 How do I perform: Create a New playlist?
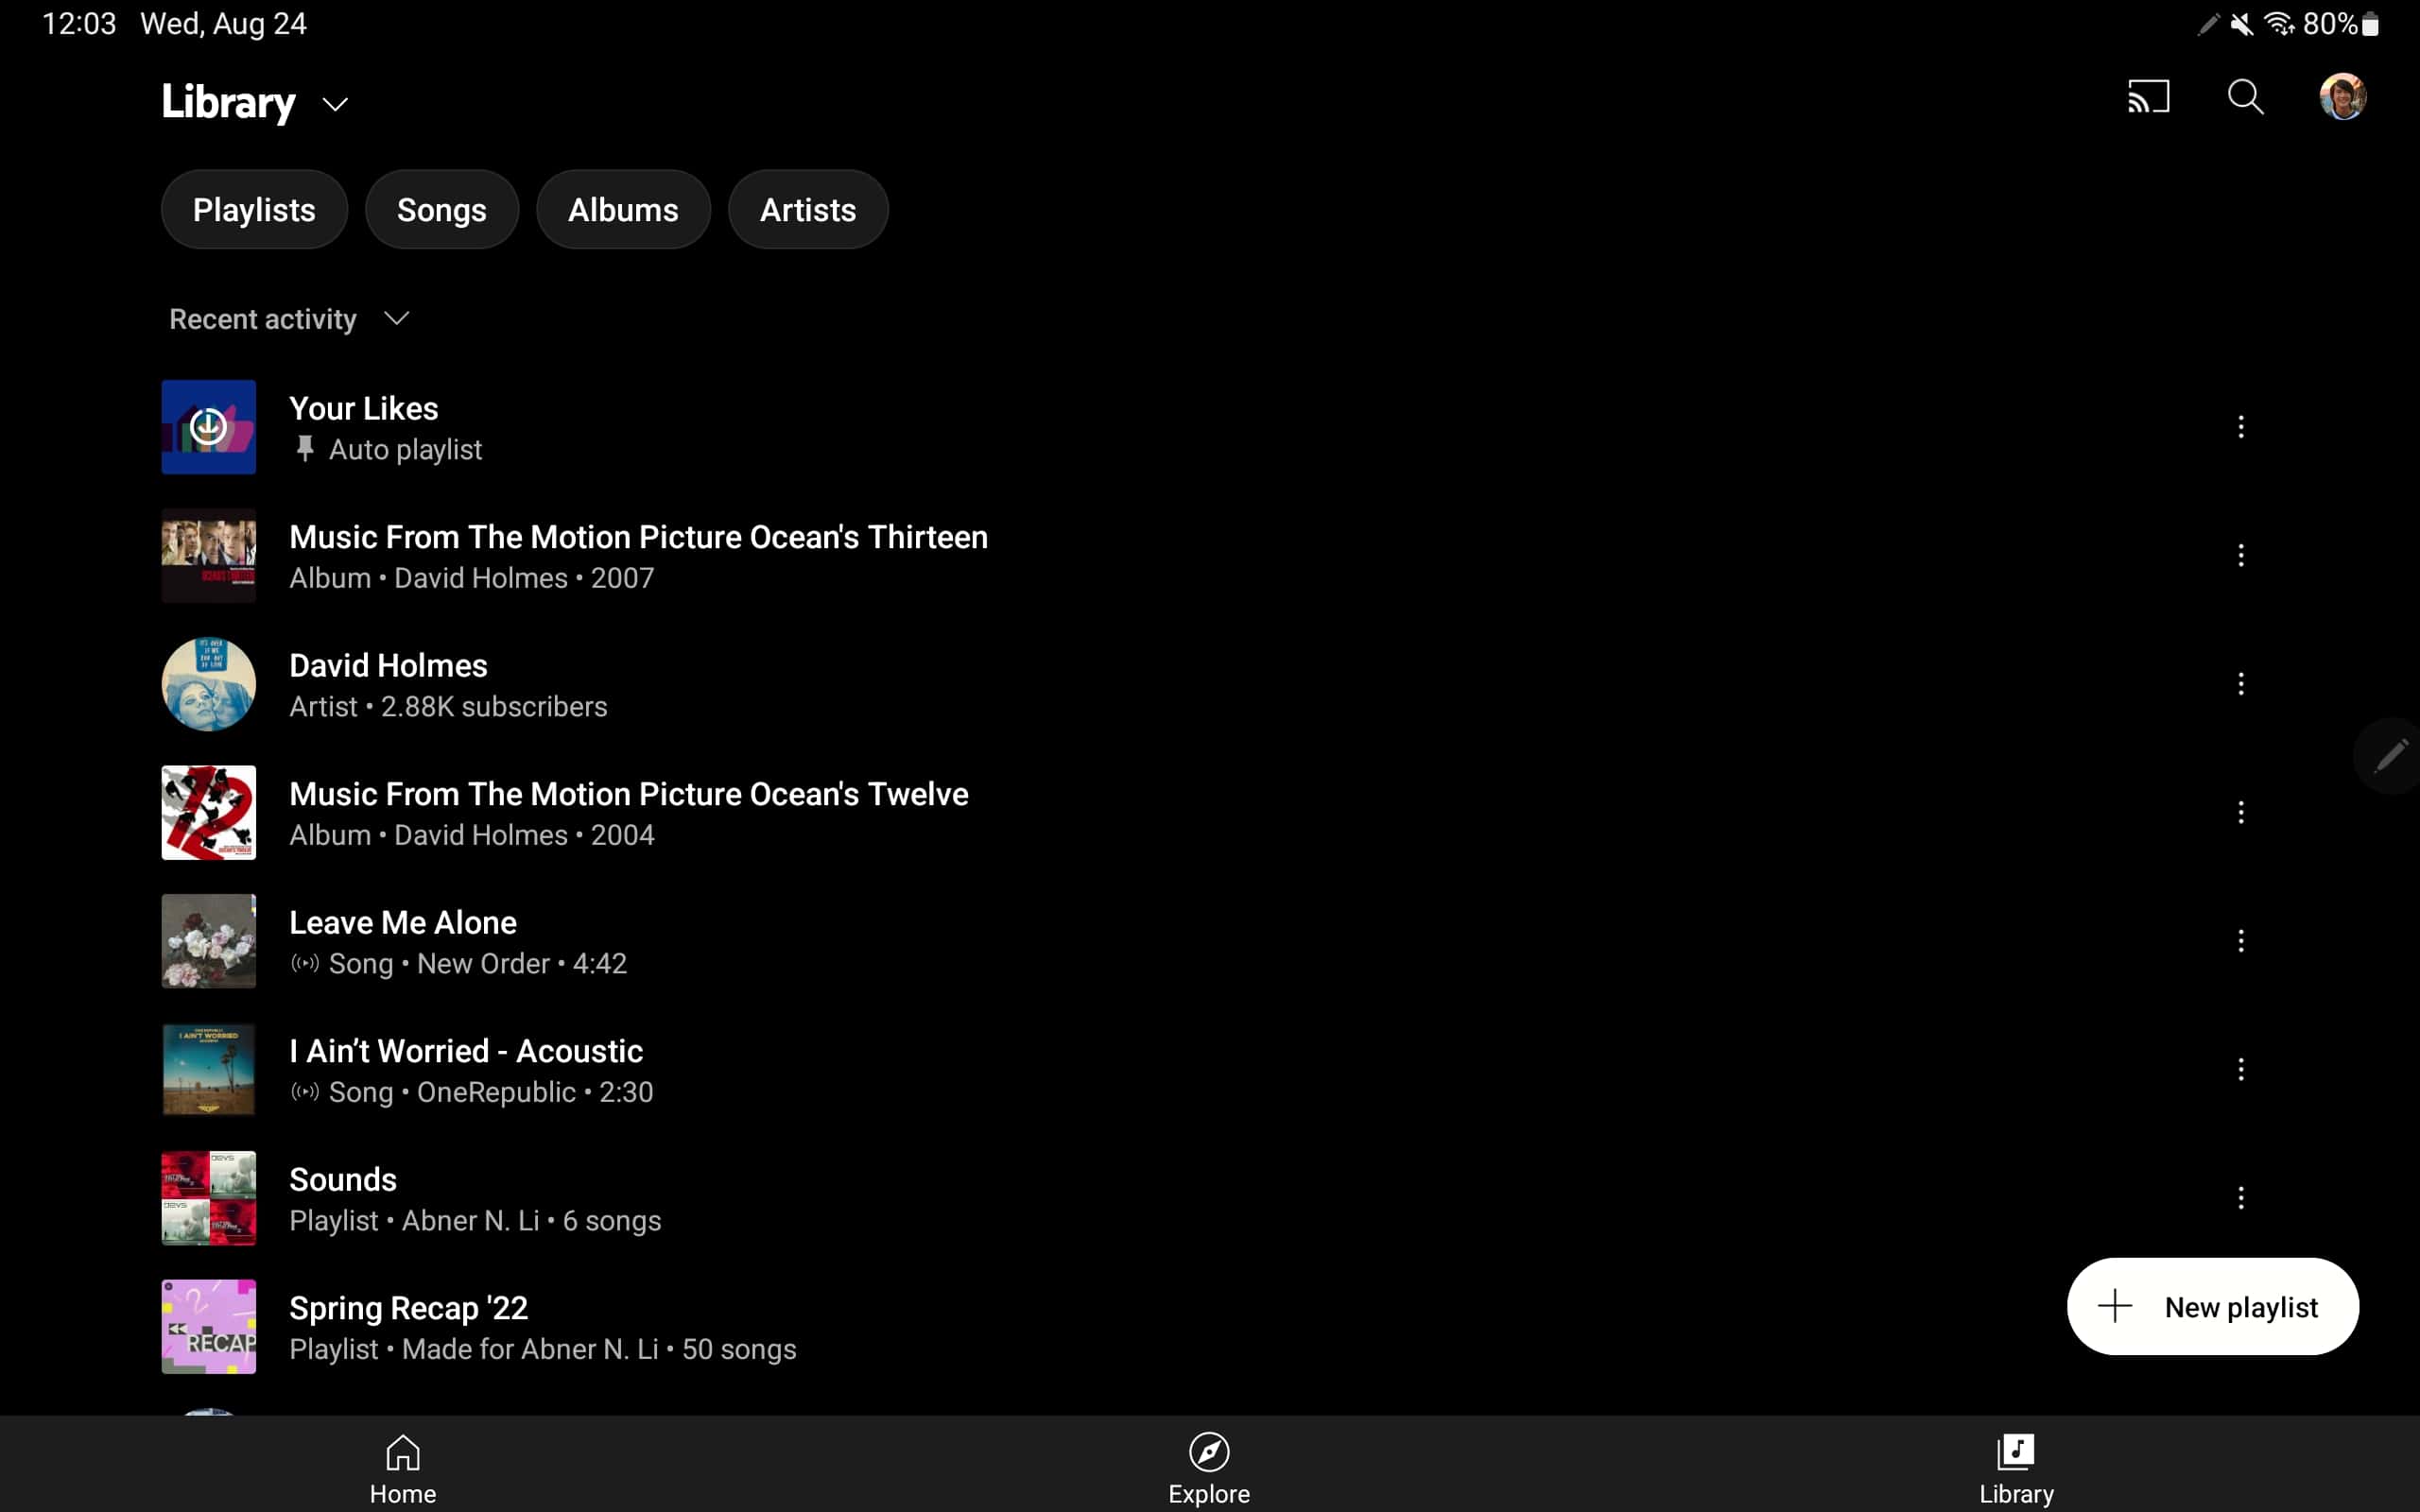[2212, 1307]
